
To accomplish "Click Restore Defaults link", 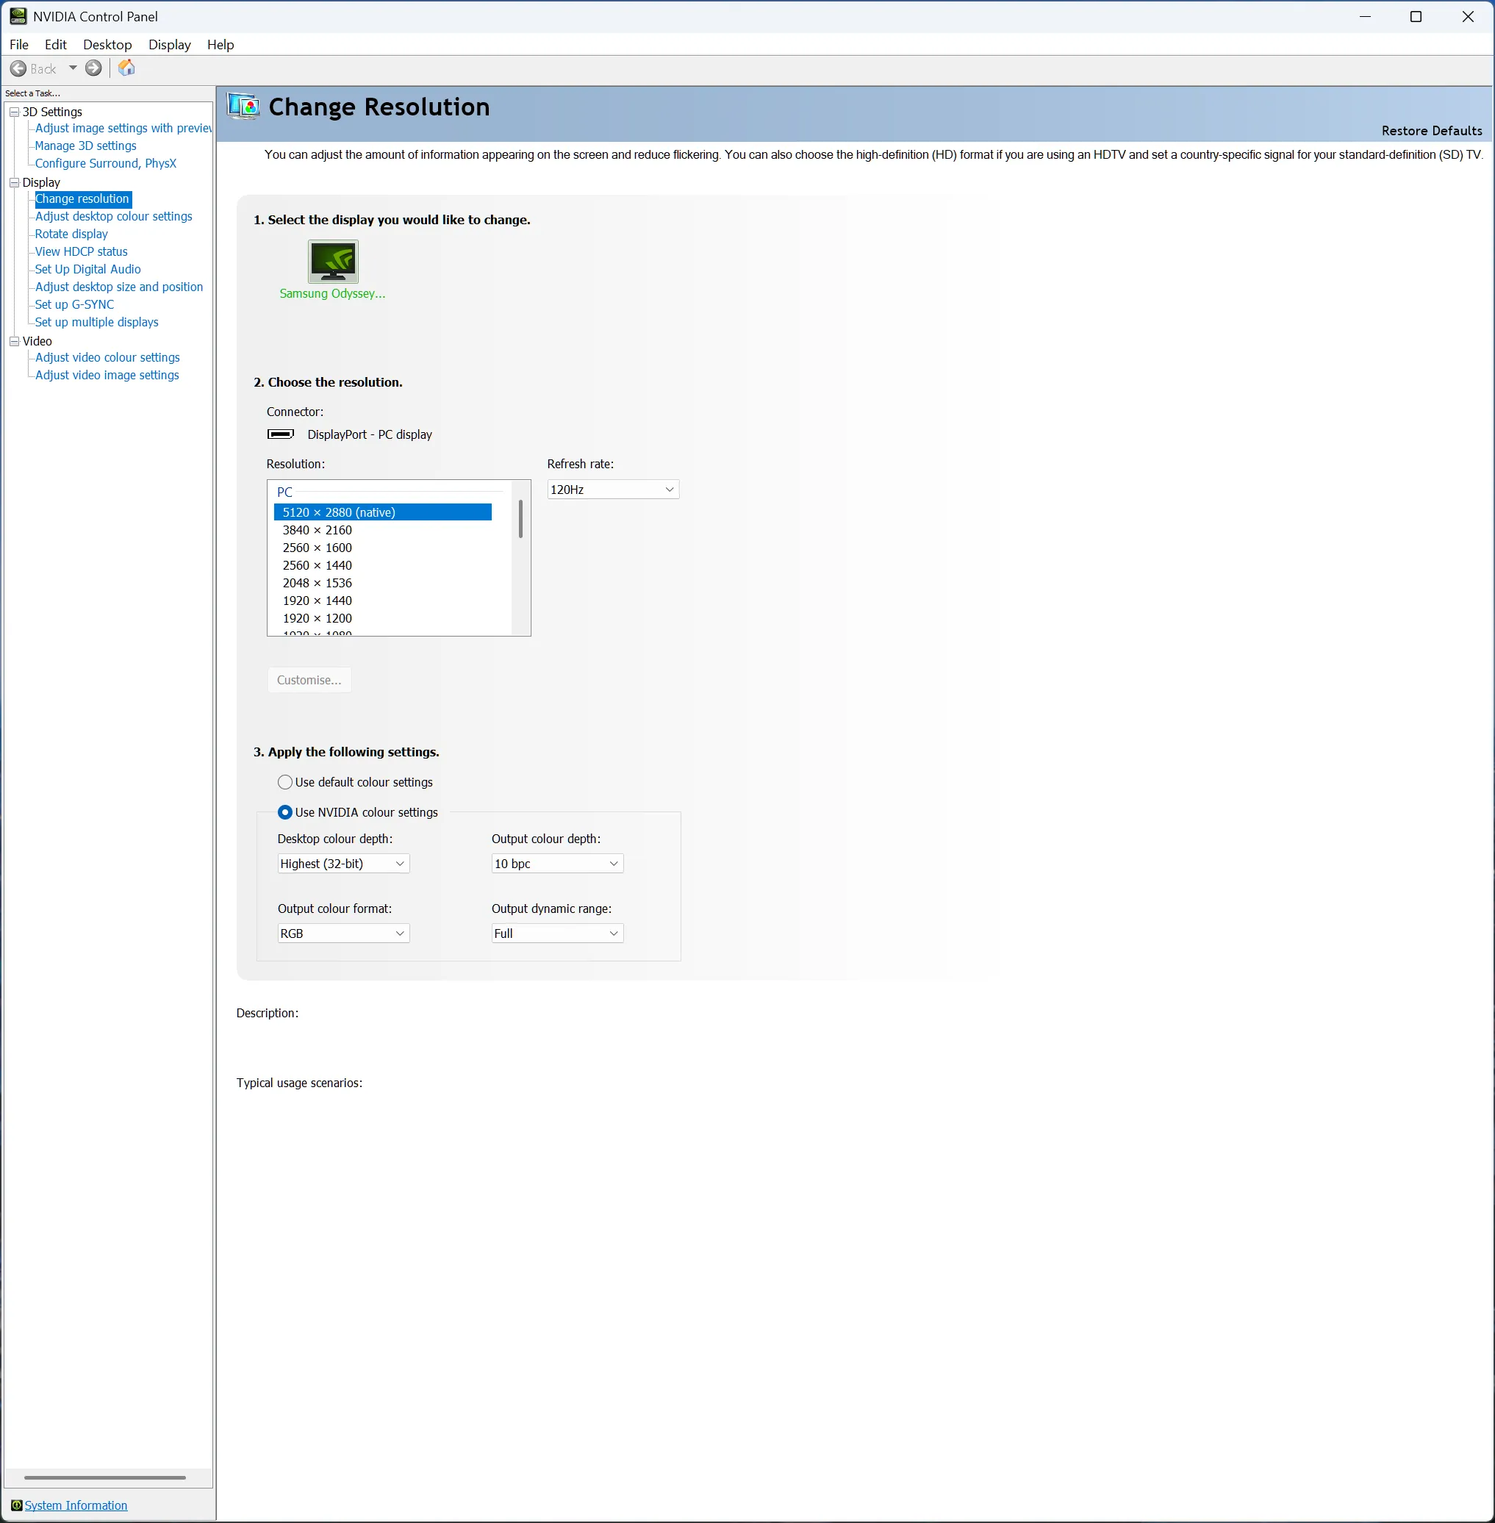I will pyautogui.click(x=1431, y=131).
